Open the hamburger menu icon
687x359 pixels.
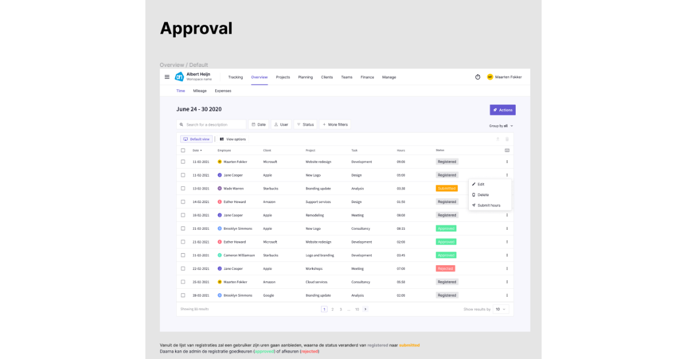coord(167,77)
